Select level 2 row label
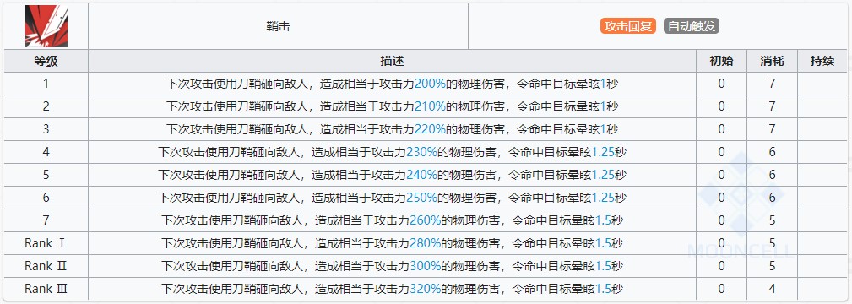 pyautogui.click(x=46, y=106)
